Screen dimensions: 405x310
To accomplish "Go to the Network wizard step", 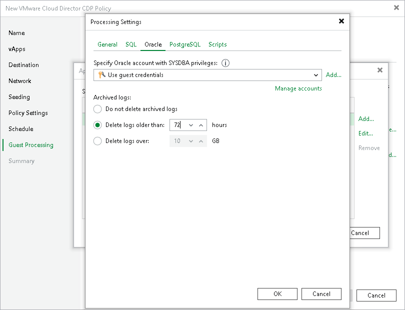I will [x=19, y=81].
